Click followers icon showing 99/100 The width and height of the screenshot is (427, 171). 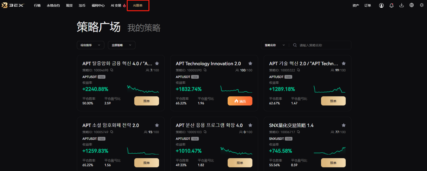(x=333, y=70)
